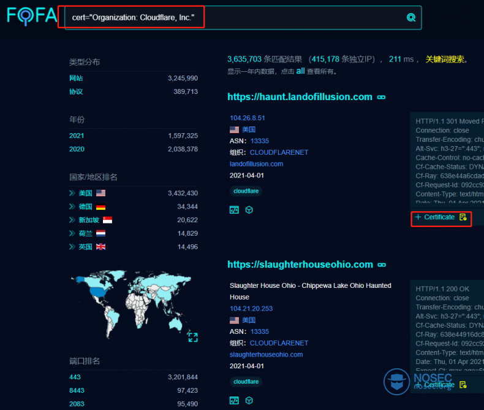484x410 pixels.
Task: Filter by port 2083
Action: click(77, 404)
